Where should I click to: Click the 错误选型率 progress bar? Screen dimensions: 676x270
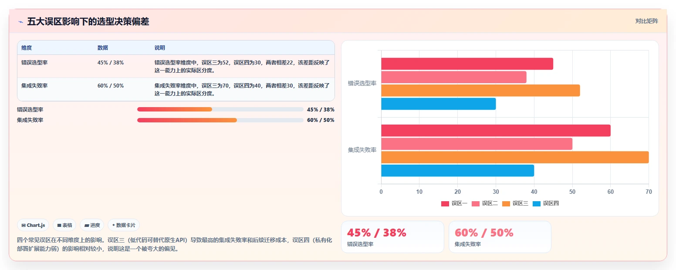point(220,109)
